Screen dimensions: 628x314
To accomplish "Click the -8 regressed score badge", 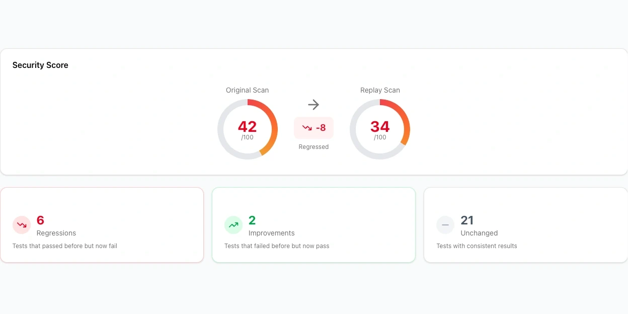I will 313,128.
